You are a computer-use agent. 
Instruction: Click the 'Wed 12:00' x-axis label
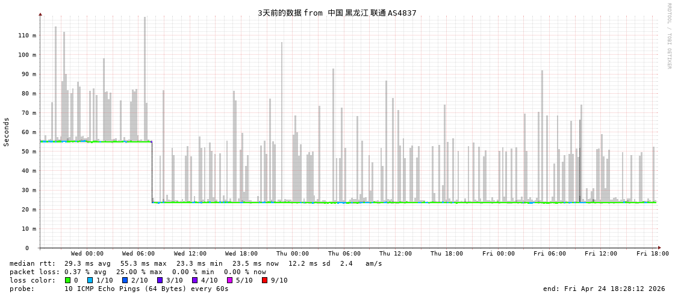pyautogui.click(x=190, y=254)
